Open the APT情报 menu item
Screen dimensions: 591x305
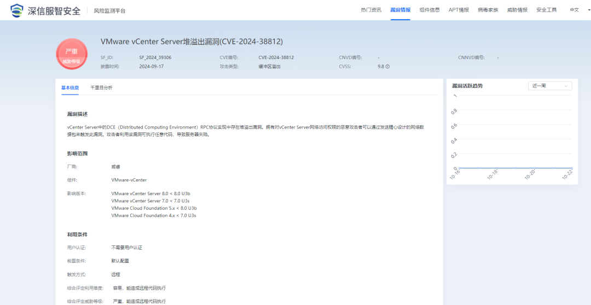pyautogui.click(x=459, y=10)
